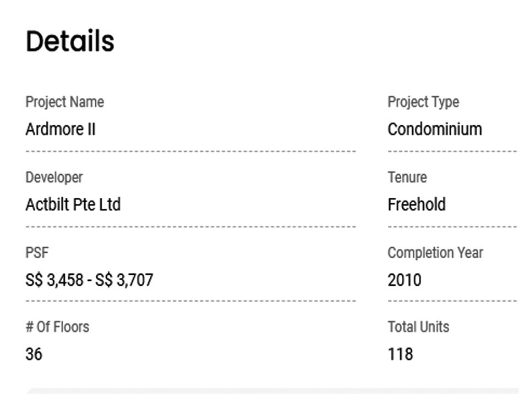The image size is (519, 394).
Task: Select the Ardmore II project name value
Action: pyautogui.click(x=61, y=130)
